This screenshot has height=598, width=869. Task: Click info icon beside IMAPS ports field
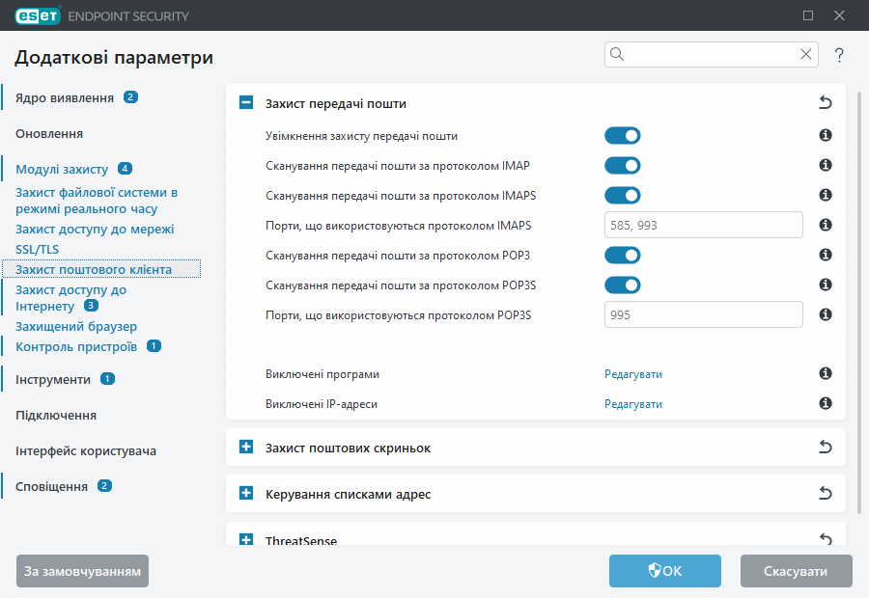[826, 226]
